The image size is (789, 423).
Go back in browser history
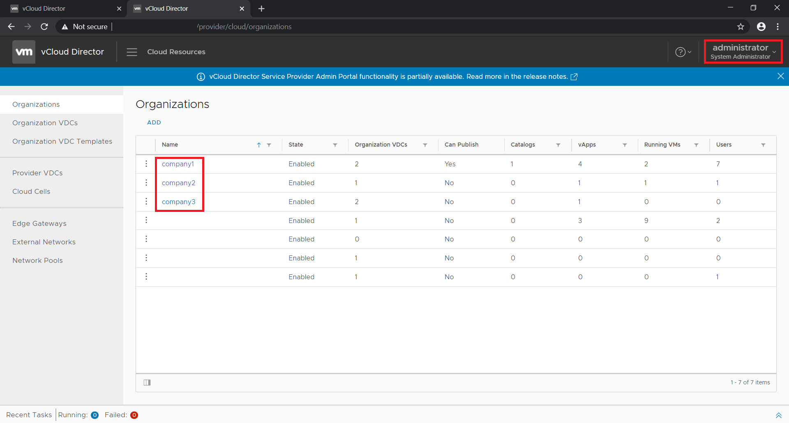click(x=11, y=27)
